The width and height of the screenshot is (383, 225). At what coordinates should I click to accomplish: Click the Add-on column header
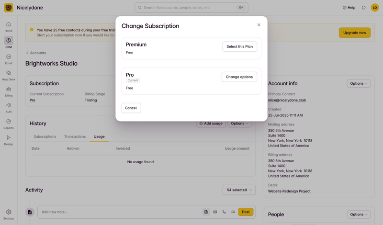click(73, 148)
